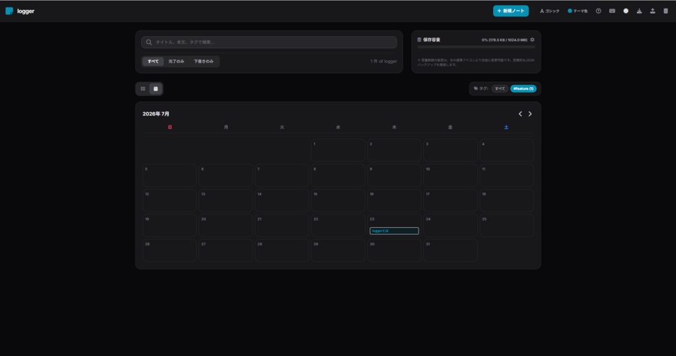The image size is (676, 356).
Task: Open the loggerとは note on July 23
Action: tap(394, 231)
